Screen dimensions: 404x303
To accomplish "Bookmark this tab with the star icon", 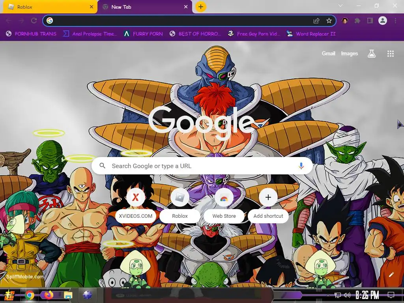I will (329, 21).
